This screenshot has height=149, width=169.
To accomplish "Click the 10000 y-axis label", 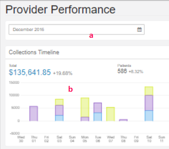I will [14, 95].
